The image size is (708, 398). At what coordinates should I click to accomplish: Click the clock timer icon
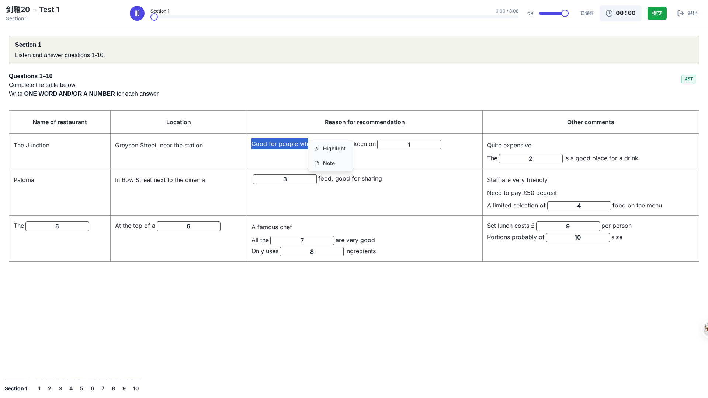(609, 13)
